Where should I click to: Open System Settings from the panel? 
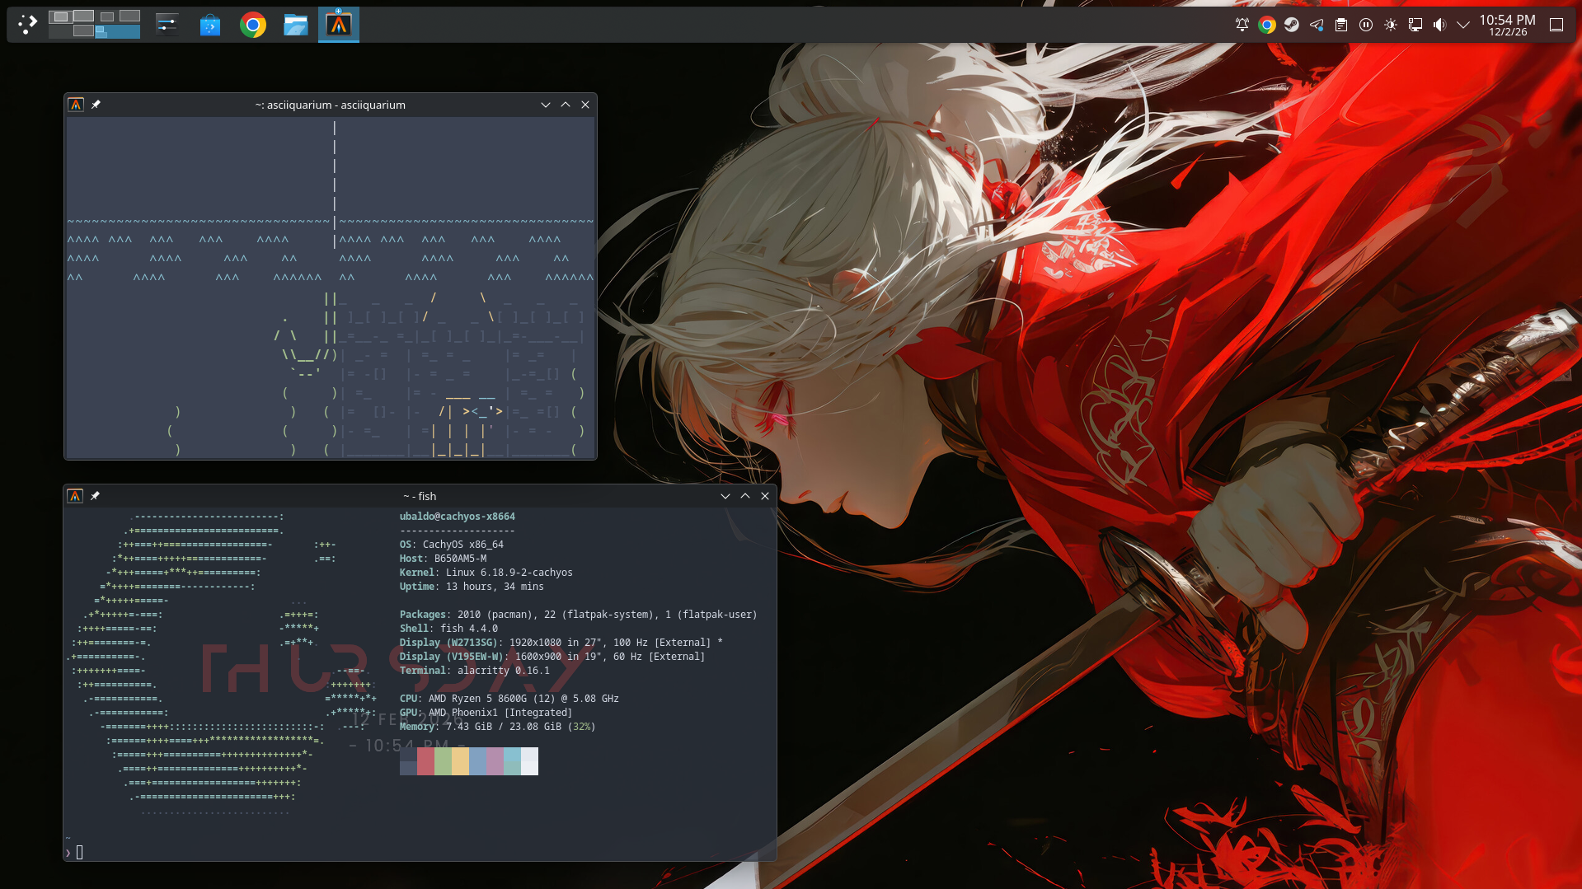[x=167, y=25]
